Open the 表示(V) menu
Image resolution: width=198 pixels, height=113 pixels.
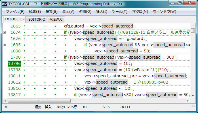pos(68,12)
